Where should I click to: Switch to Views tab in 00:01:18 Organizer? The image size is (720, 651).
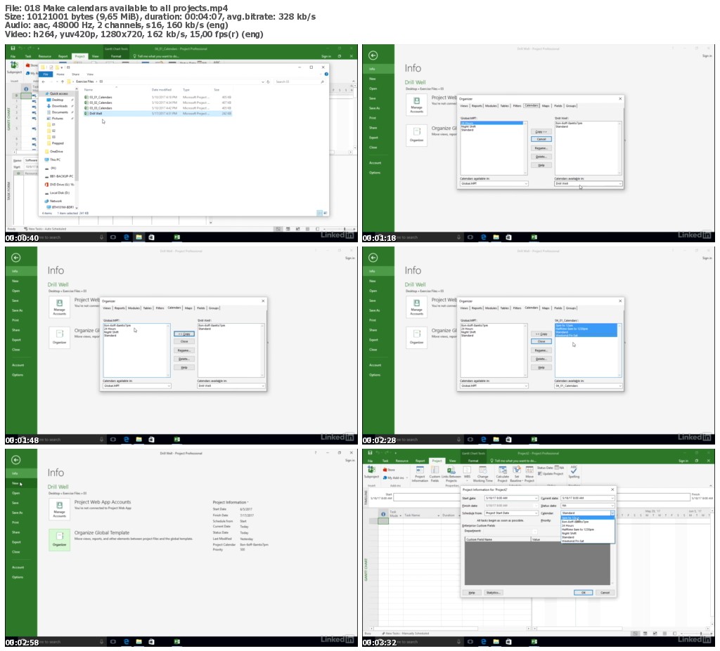[464, 106]
